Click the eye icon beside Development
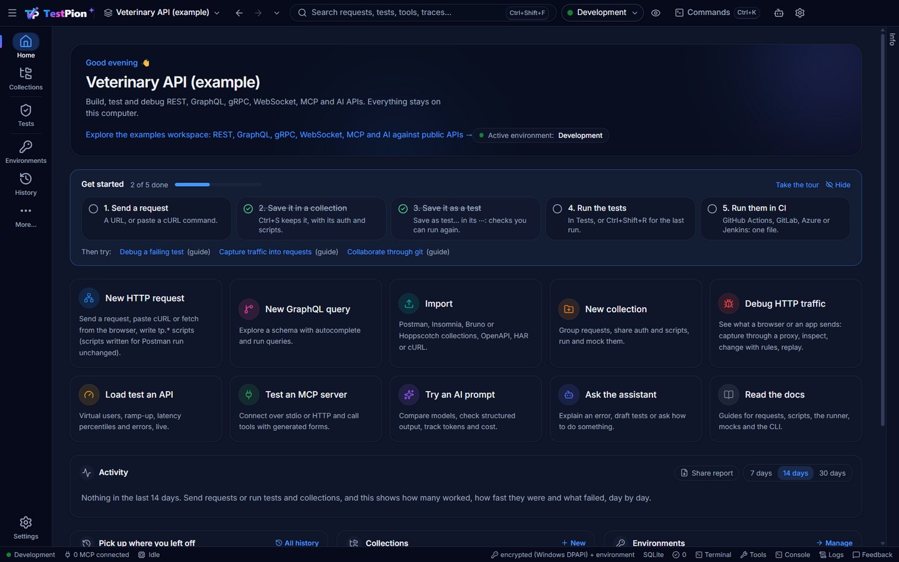 [x=656, y=12]
